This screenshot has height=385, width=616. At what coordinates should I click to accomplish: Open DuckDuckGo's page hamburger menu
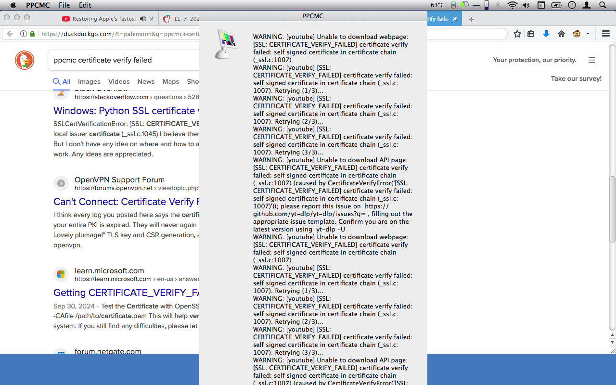pyautogui.click(x=592, y=60)
